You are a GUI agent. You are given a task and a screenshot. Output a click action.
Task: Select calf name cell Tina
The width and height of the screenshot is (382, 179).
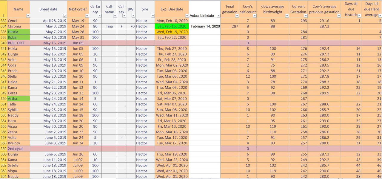tap(109, 26)
